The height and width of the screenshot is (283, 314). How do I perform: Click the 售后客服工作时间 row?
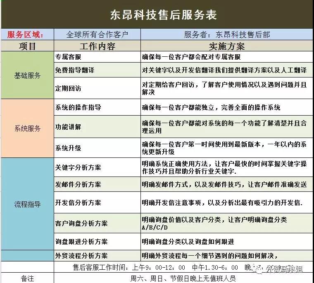coord(183,267)
